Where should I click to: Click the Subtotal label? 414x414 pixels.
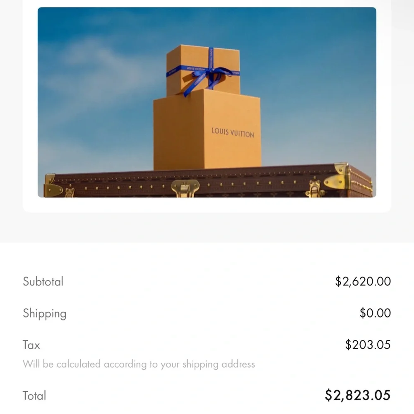point(43,282)
